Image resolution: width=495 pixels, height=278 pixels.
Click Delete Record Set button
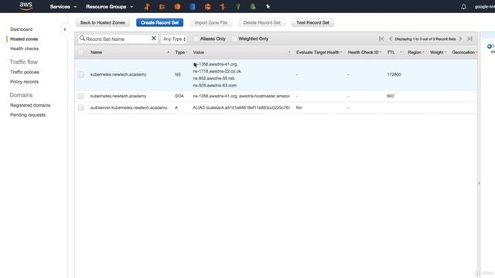[x=261, y=22]
